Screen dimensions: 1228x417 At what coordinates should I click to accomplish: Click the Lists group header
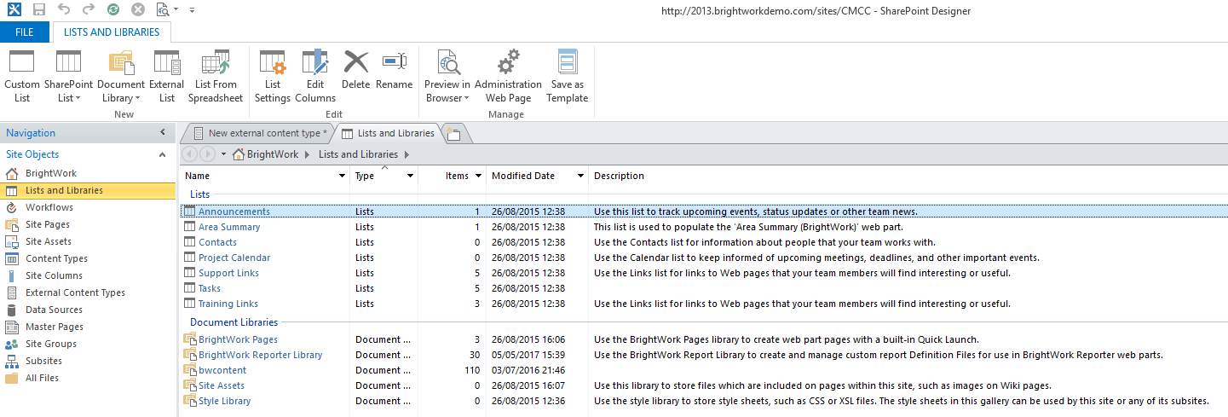point(199,194)
